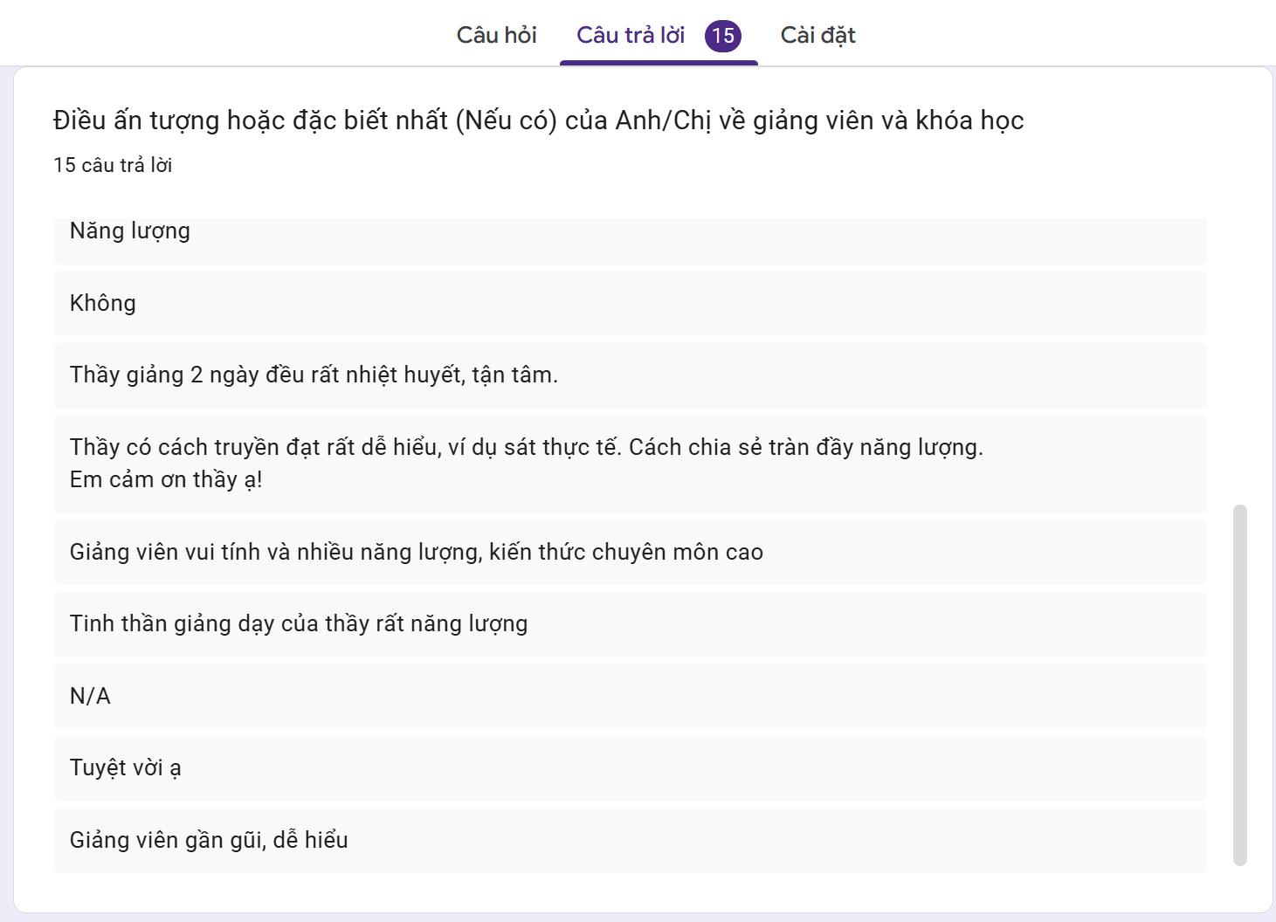The height and width of the screenshot is (922, 1276).
Task: Click the purple 15 responses badge
Action: coord(723,36)
